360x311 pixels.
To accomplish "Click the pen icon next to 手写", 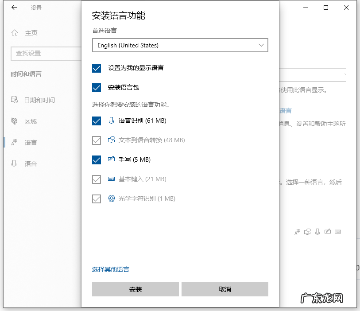I will [111, 159].
